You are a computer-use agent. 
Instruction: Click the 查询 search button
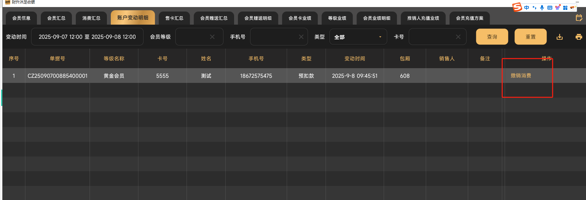click(492, 37)
